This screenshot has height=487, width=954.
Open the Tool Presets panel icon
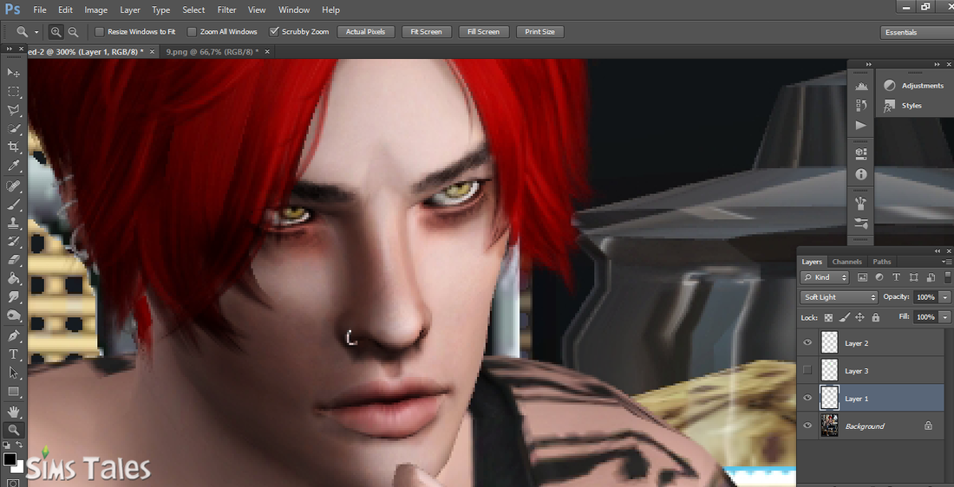pos(861,223)
